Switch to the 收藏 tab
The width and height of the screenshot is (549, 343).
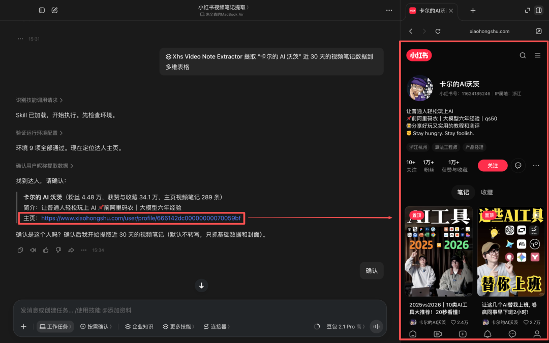click(x=486, y=192)
